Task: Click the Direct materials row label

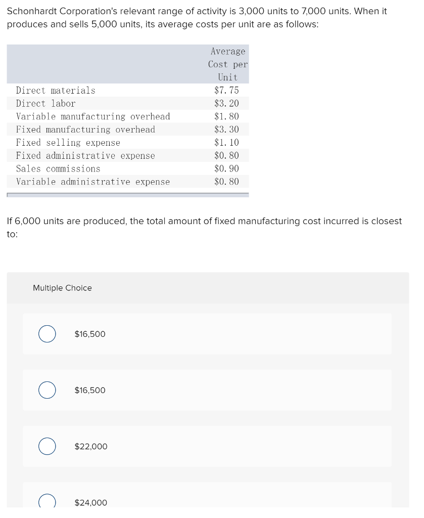Action: [56, 91]
